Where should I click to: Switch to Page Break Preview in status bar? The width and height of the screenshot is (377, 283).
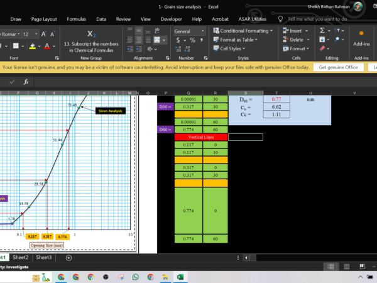[362, 267]
